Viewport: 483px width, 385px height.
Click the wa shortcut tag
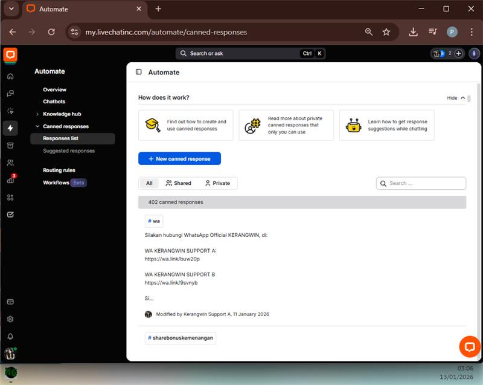tap(154, 221)
